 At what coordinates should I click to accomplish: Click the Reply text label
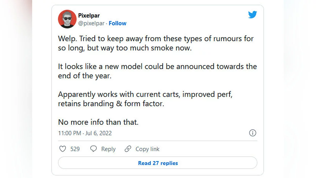(108, 149)
